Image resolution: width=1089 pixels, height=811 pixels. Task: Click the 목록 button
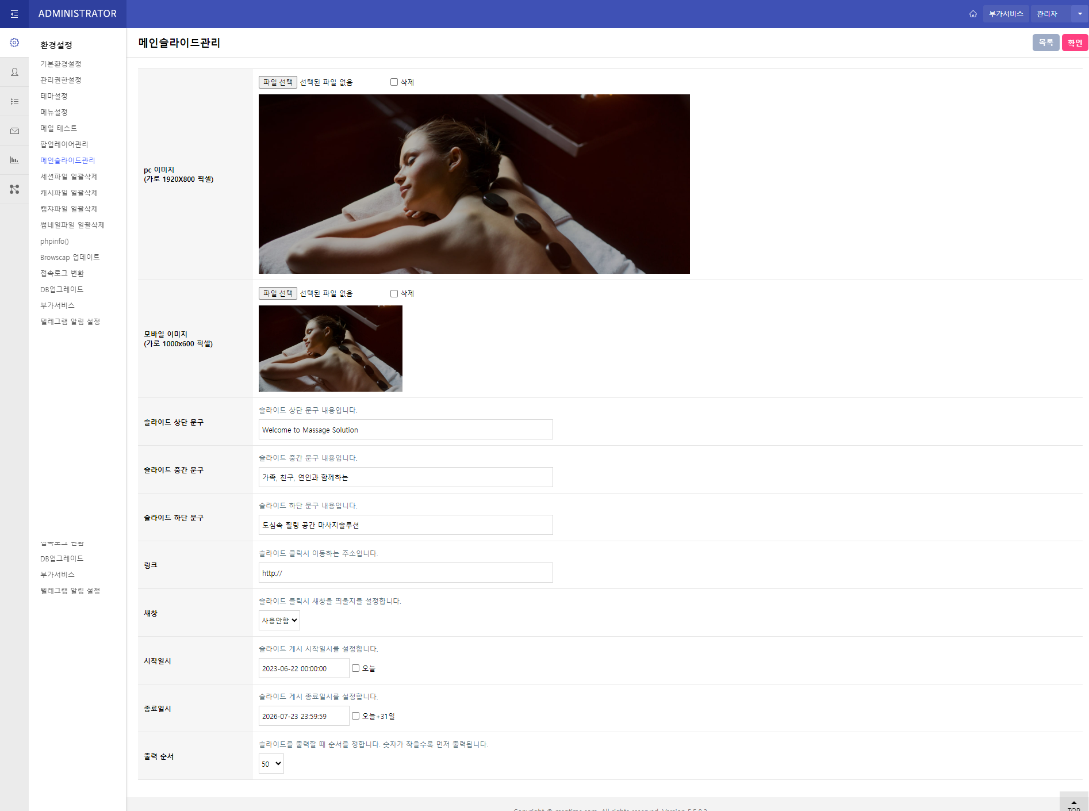pyautogui.click(x=1045, y=43)
